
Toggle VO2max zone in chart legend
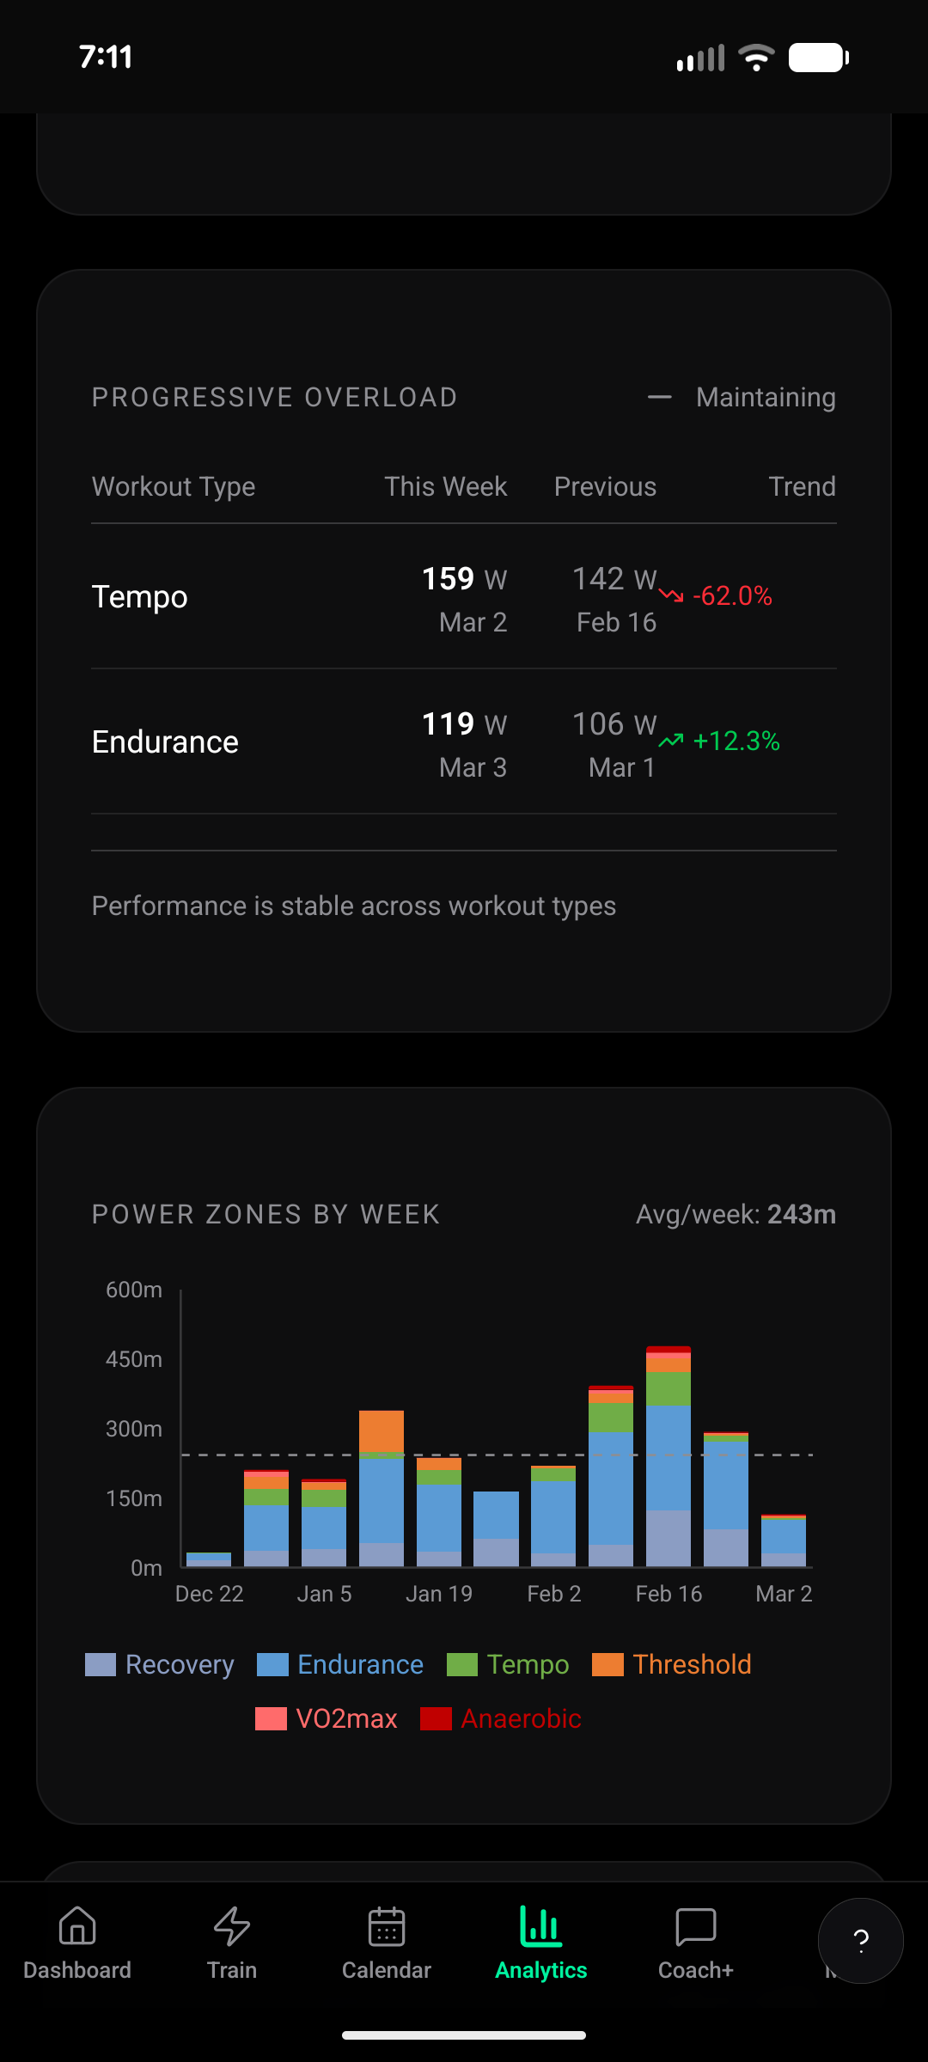coord(272,1718)
